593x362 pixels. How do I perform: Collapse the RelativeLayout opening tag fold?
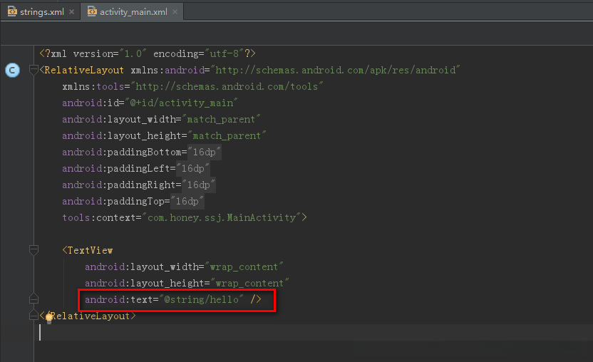pyautogui.click(x=33, y=70)
